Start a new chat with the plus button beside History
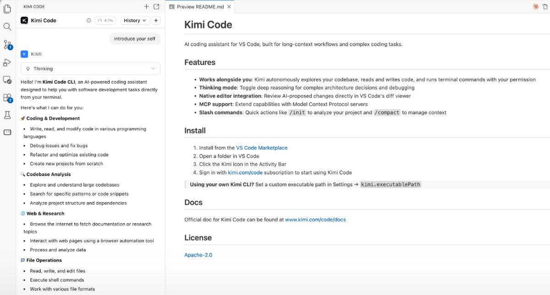The width and height of the screenshot is (550, 295). [x=156, y=21]
